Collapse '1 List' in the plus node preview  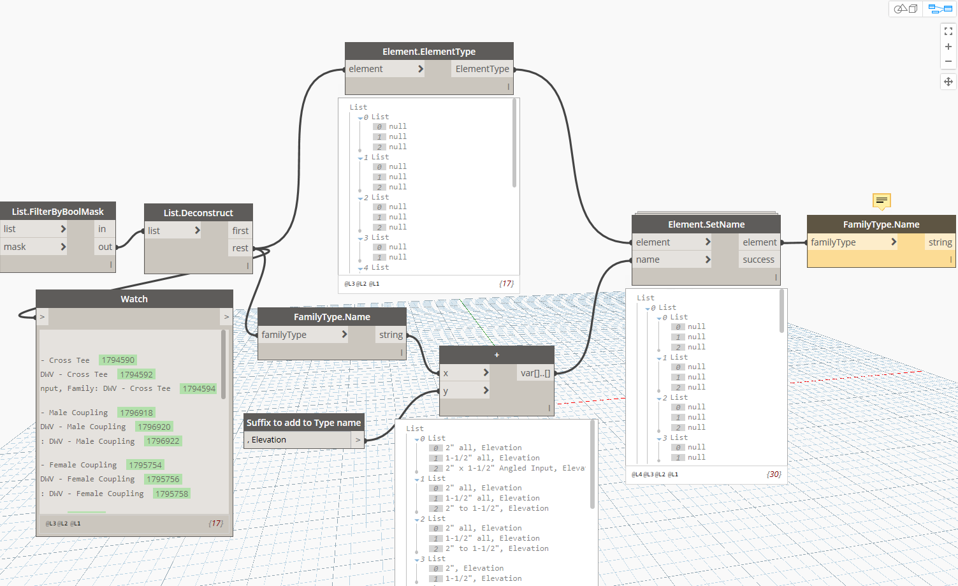click(x=416, y=480)
